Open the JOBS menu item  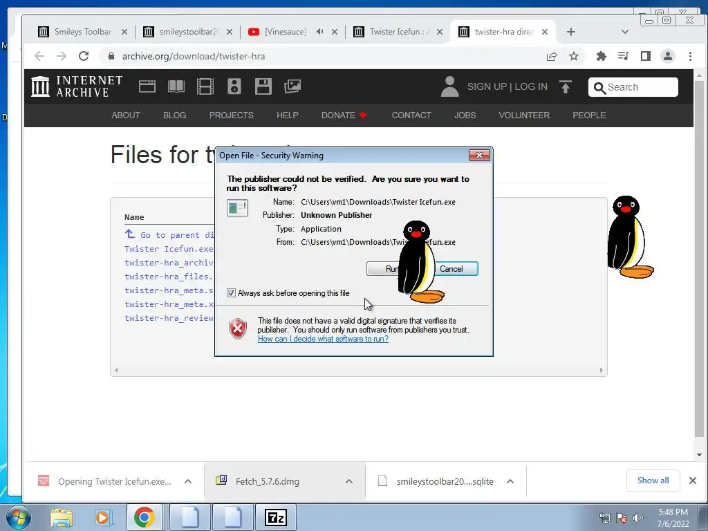coord(465,115)
